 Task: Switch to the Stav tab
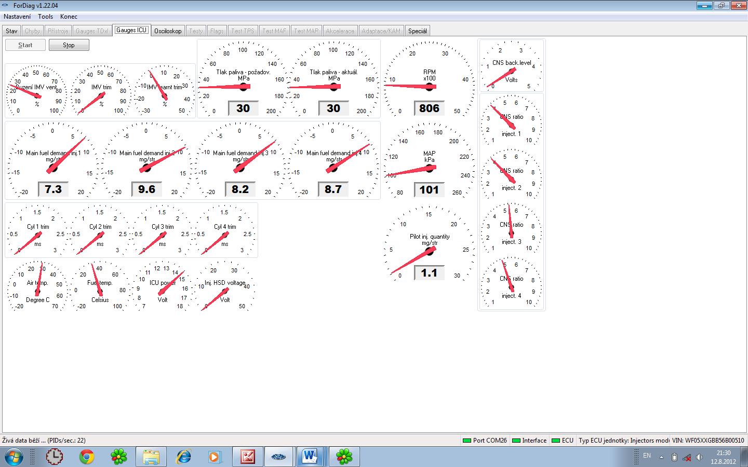tap(11, 31)
